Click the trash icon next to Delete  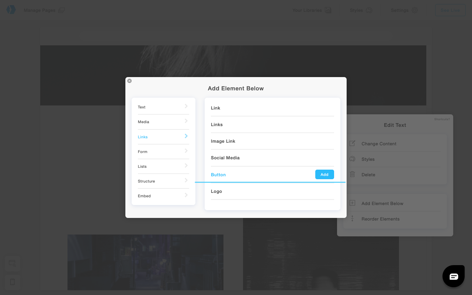pos(352,174)
